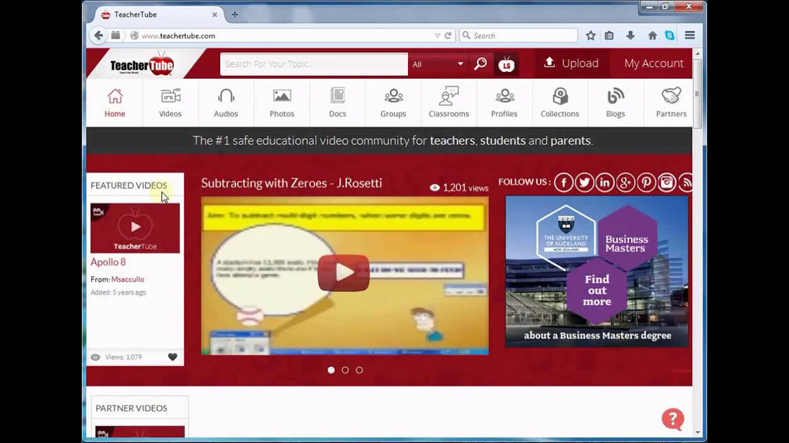The image size is (789, 443).
Task: Select the first carousel dot
Action: [x=331, y=370]
